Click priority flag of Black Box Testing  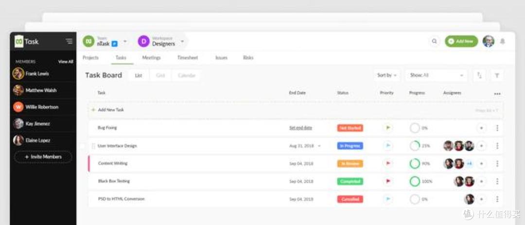pyautogui.click(x=388, y=181)
